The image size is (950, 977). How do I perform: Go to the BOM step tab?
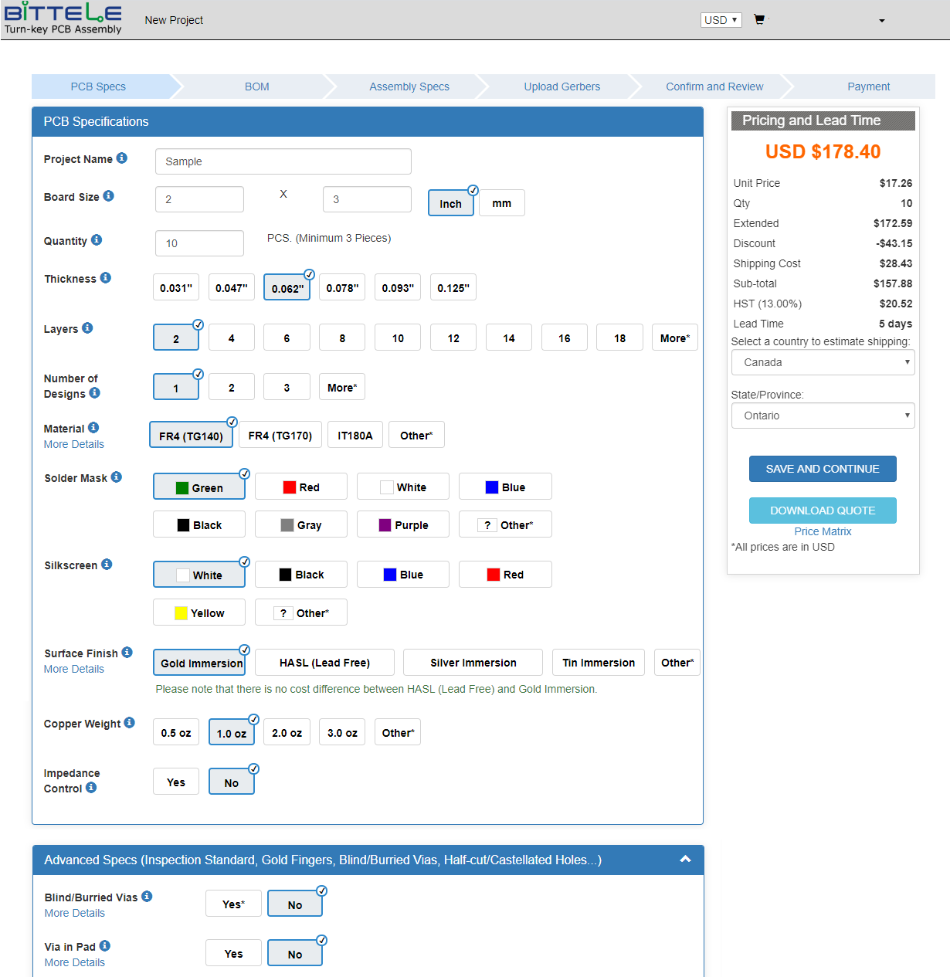click(256, 87)
